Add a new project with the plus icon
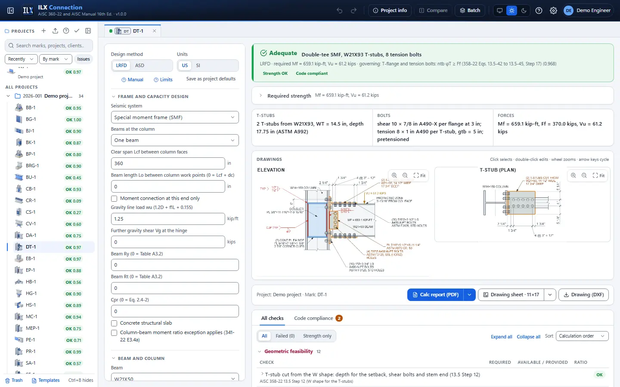This screenshot has height=387, width=620. coord(43,31)
